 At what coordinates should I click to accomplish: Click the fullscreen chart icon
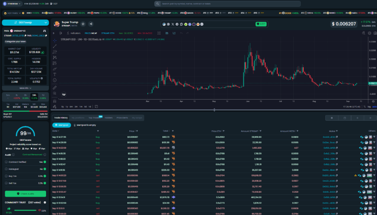tap(159, 33)
